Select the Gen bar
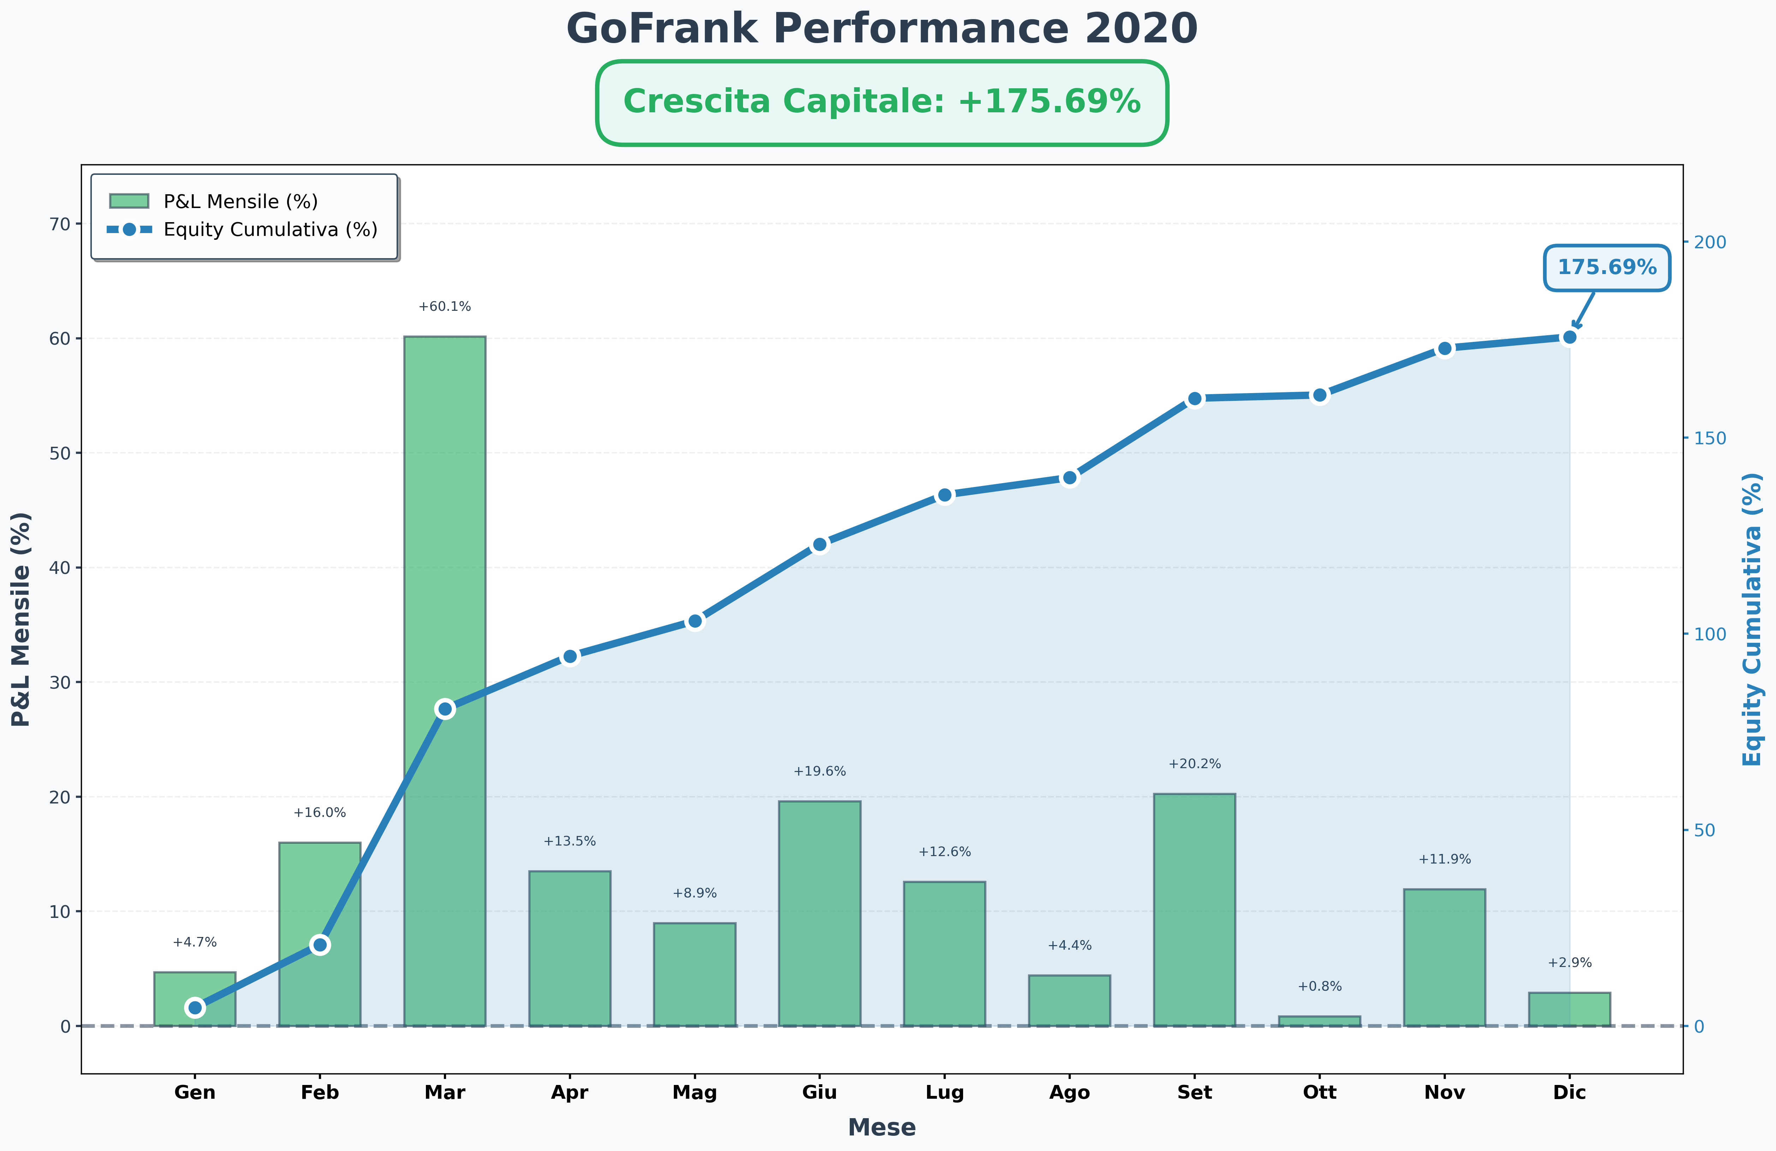The height and width of the screenshot is (1151, 1776). tap(195, 999)
